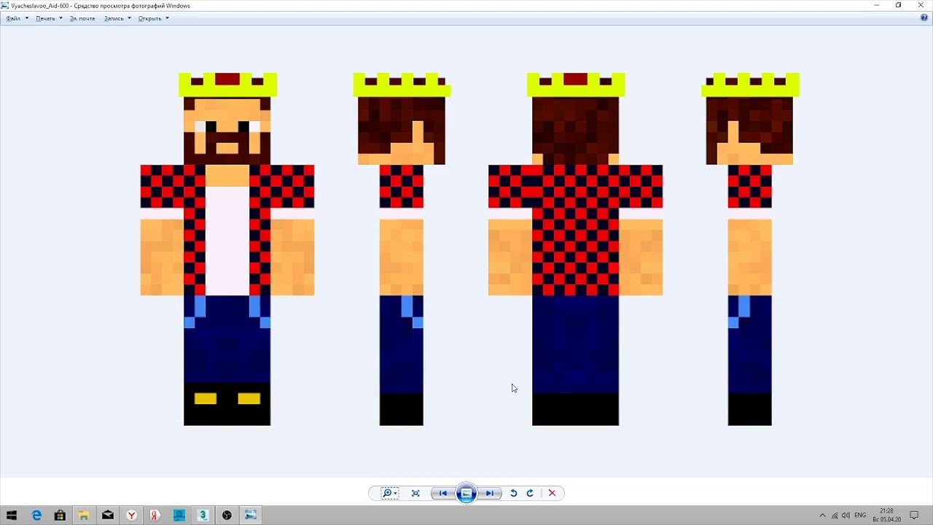Delete the photo with red X
Screen dimensions: 933x525
552,494
